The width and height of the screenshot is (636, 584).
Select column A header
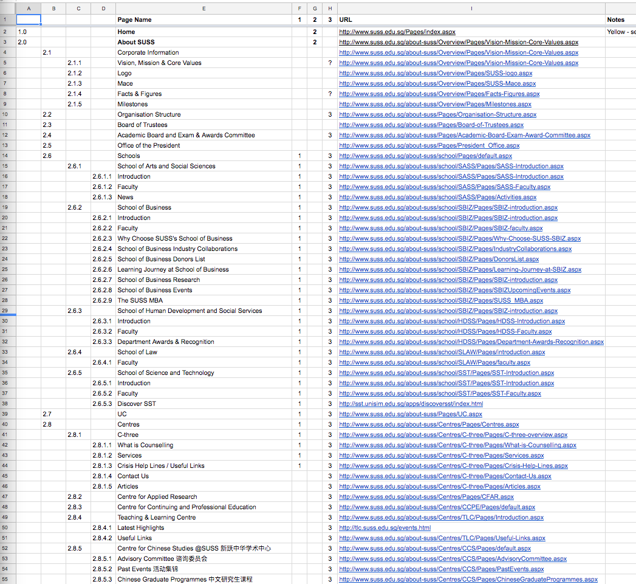click(29, 9)
